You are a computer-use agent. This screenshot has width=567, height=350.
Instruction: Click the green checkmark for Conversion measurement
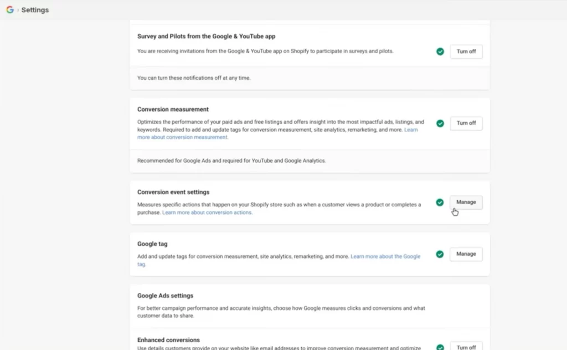[x=440, y=123]
